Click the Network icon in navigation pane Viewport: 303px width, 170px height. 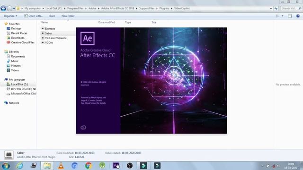click(6, 103)
